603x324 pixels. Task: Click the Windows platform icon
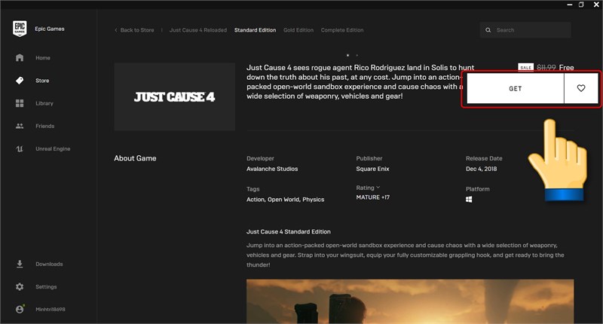pyautogui.click(x=469, y=200)
